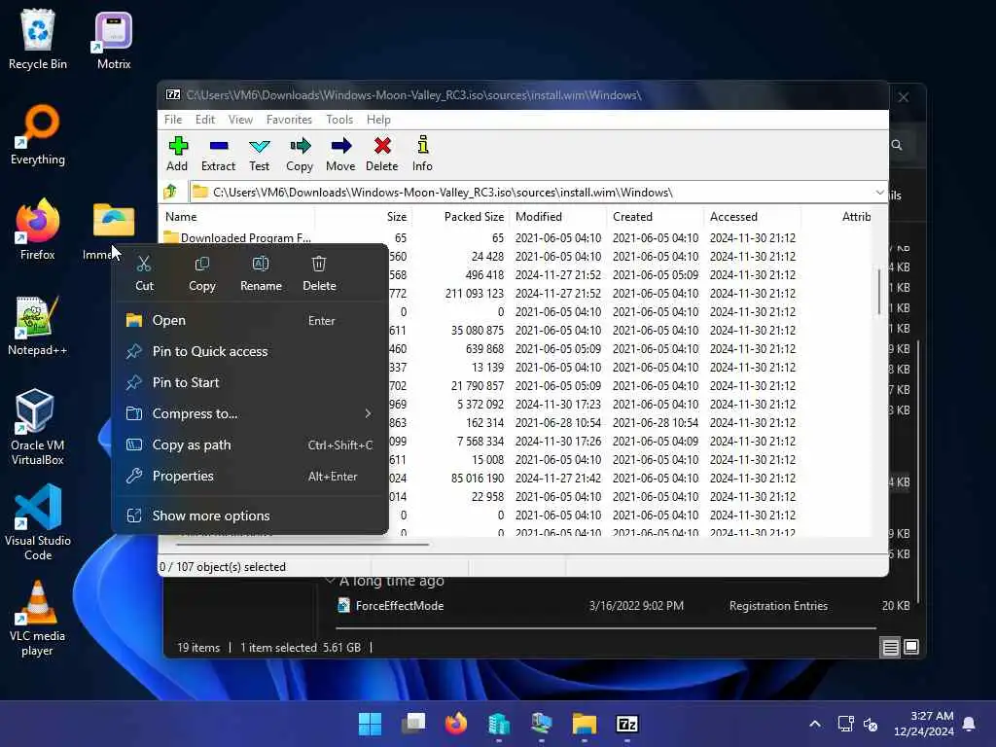Image resolution: width=996 pixels, height=747 pixels.
Task: Choose Pin to Quick access
Action: pos(250,351)
